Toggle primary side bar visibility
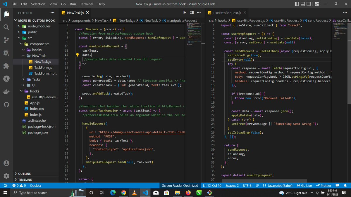Viewport: 351px width, 197px height. point(297,4)
